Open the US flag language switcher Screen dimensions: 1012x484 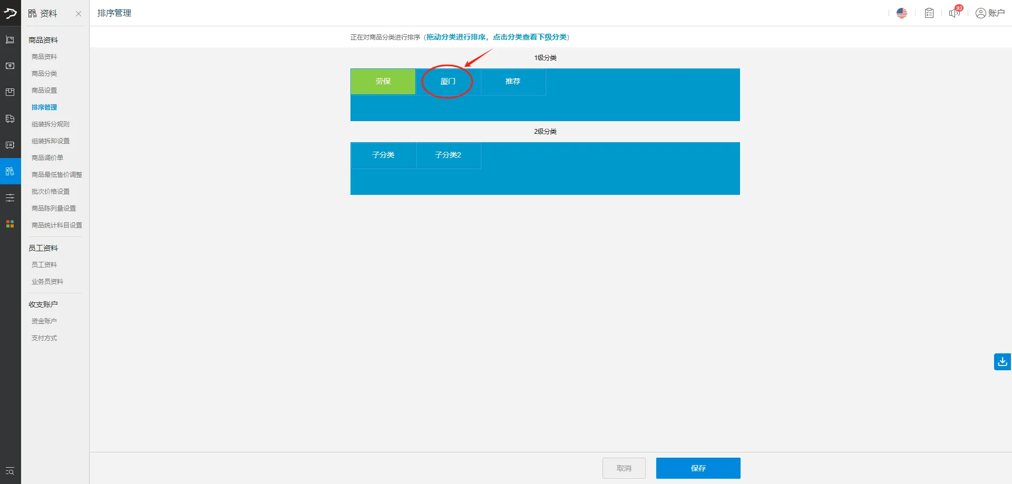[x=901, y=13]
